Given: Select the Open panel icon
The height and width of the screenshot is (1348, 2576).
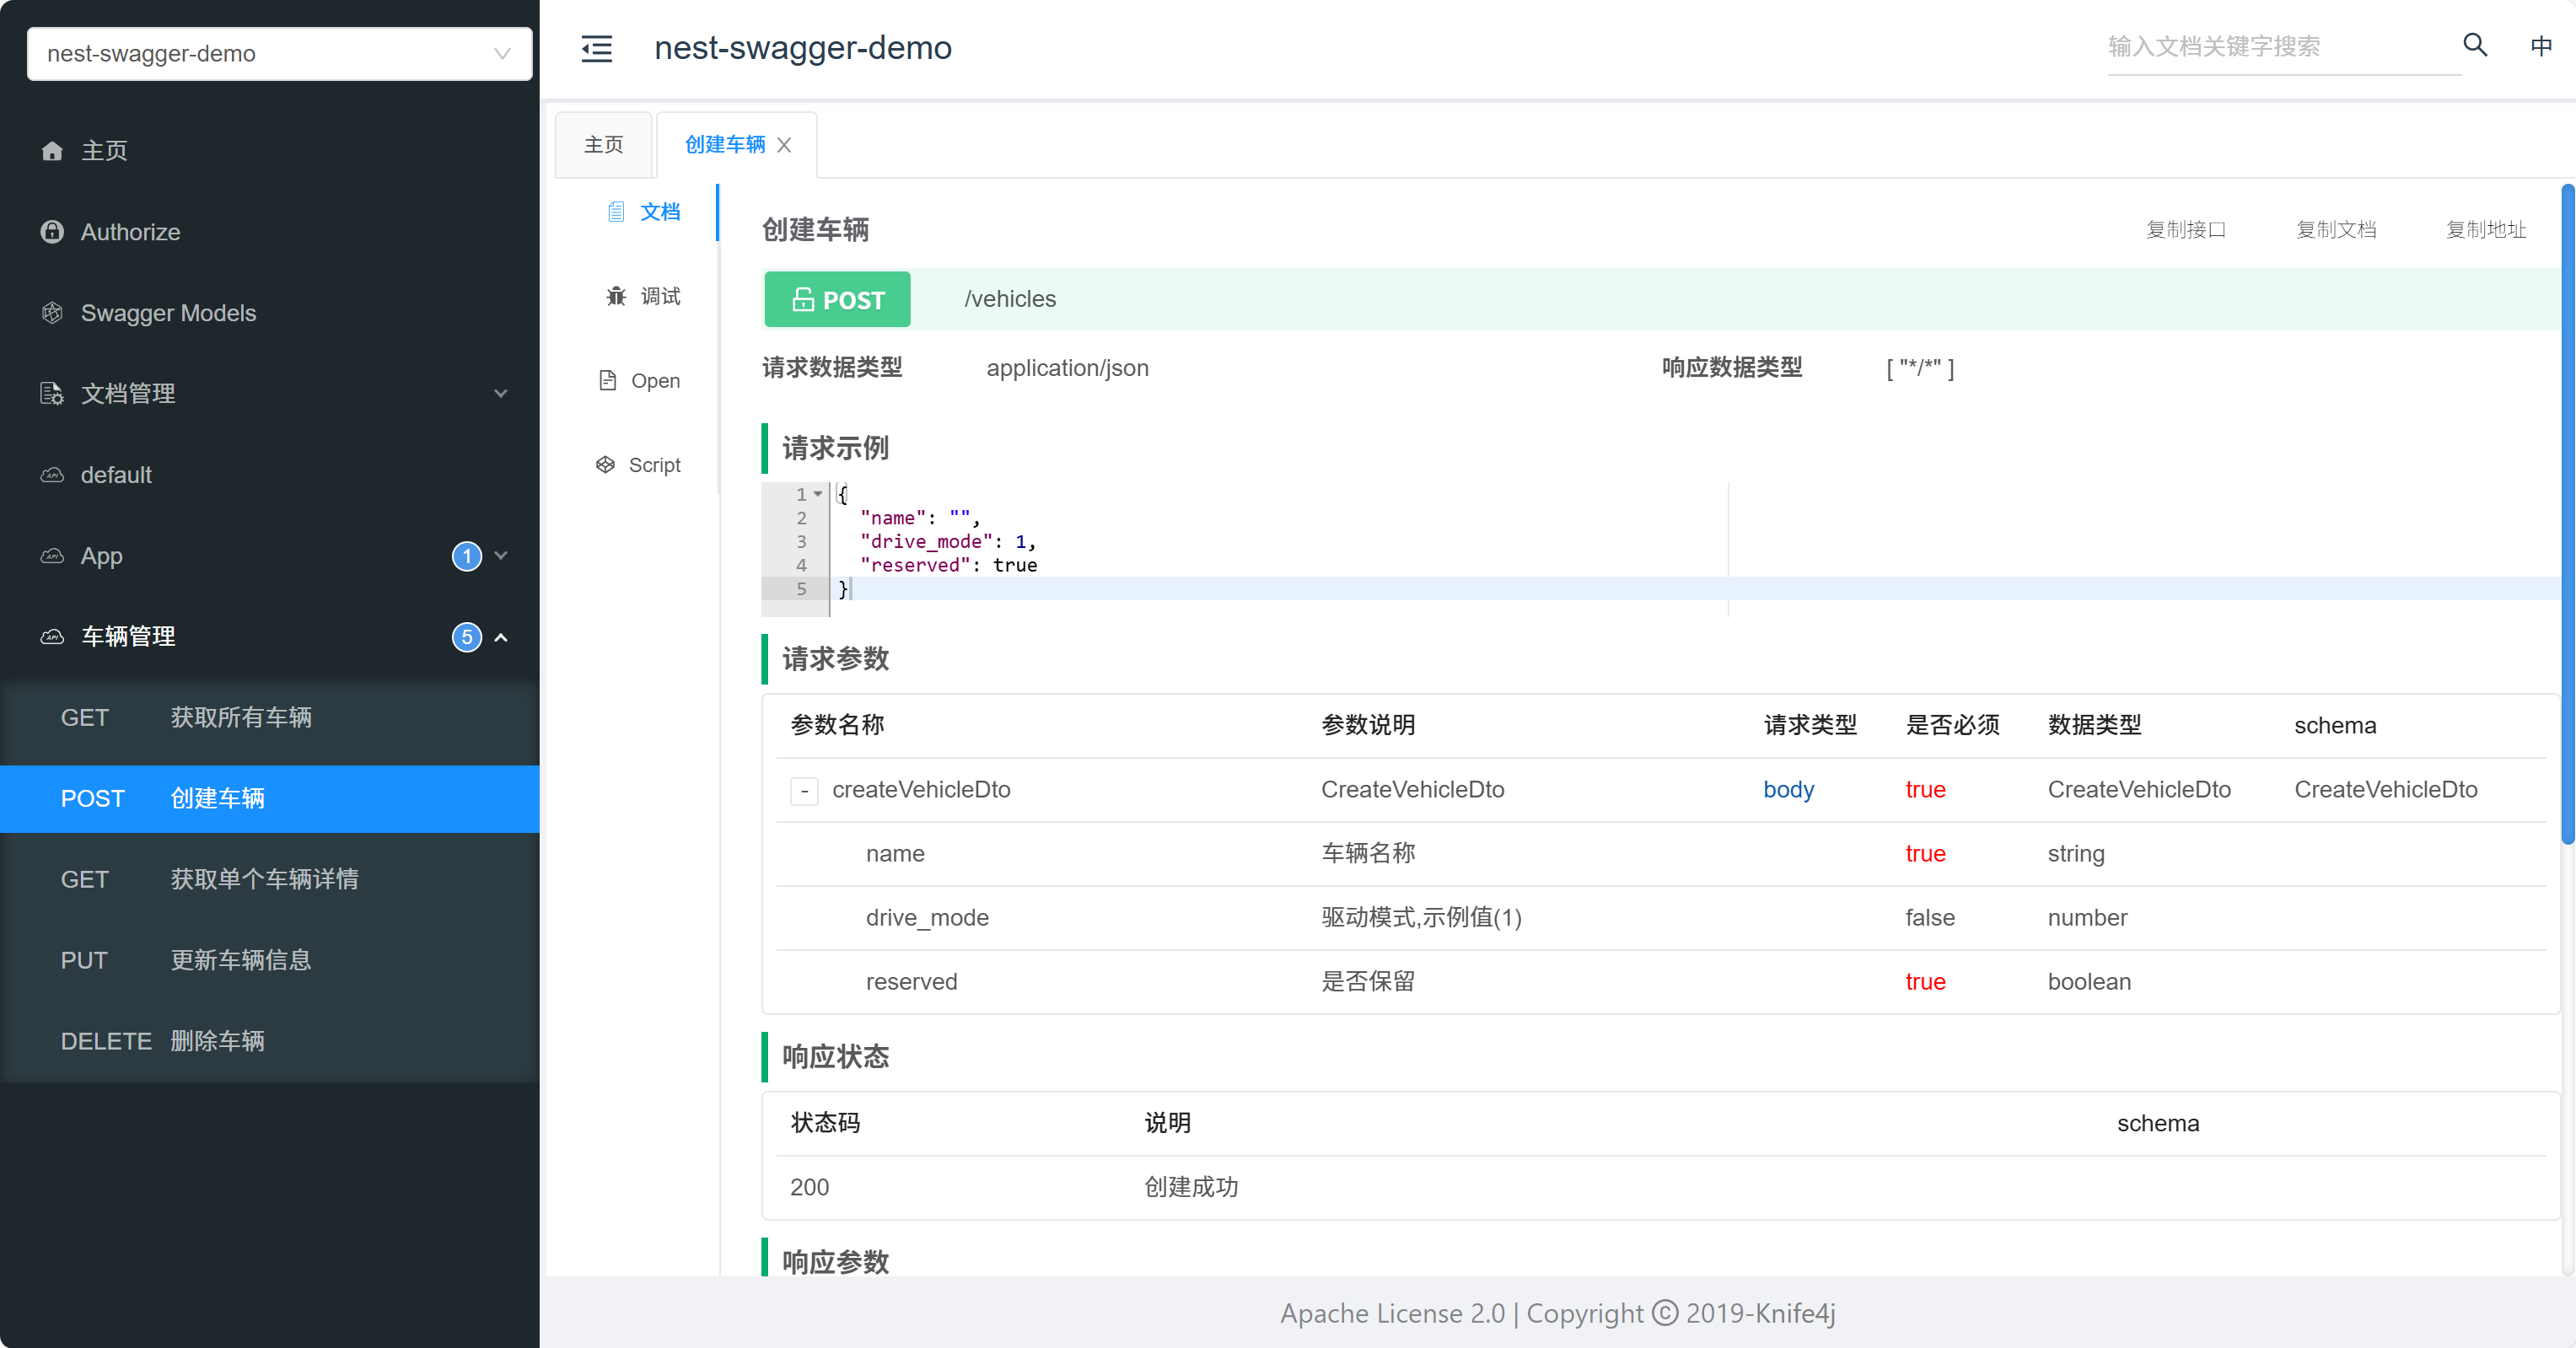Looking at the screenshot, I should (x=609, y=380).
